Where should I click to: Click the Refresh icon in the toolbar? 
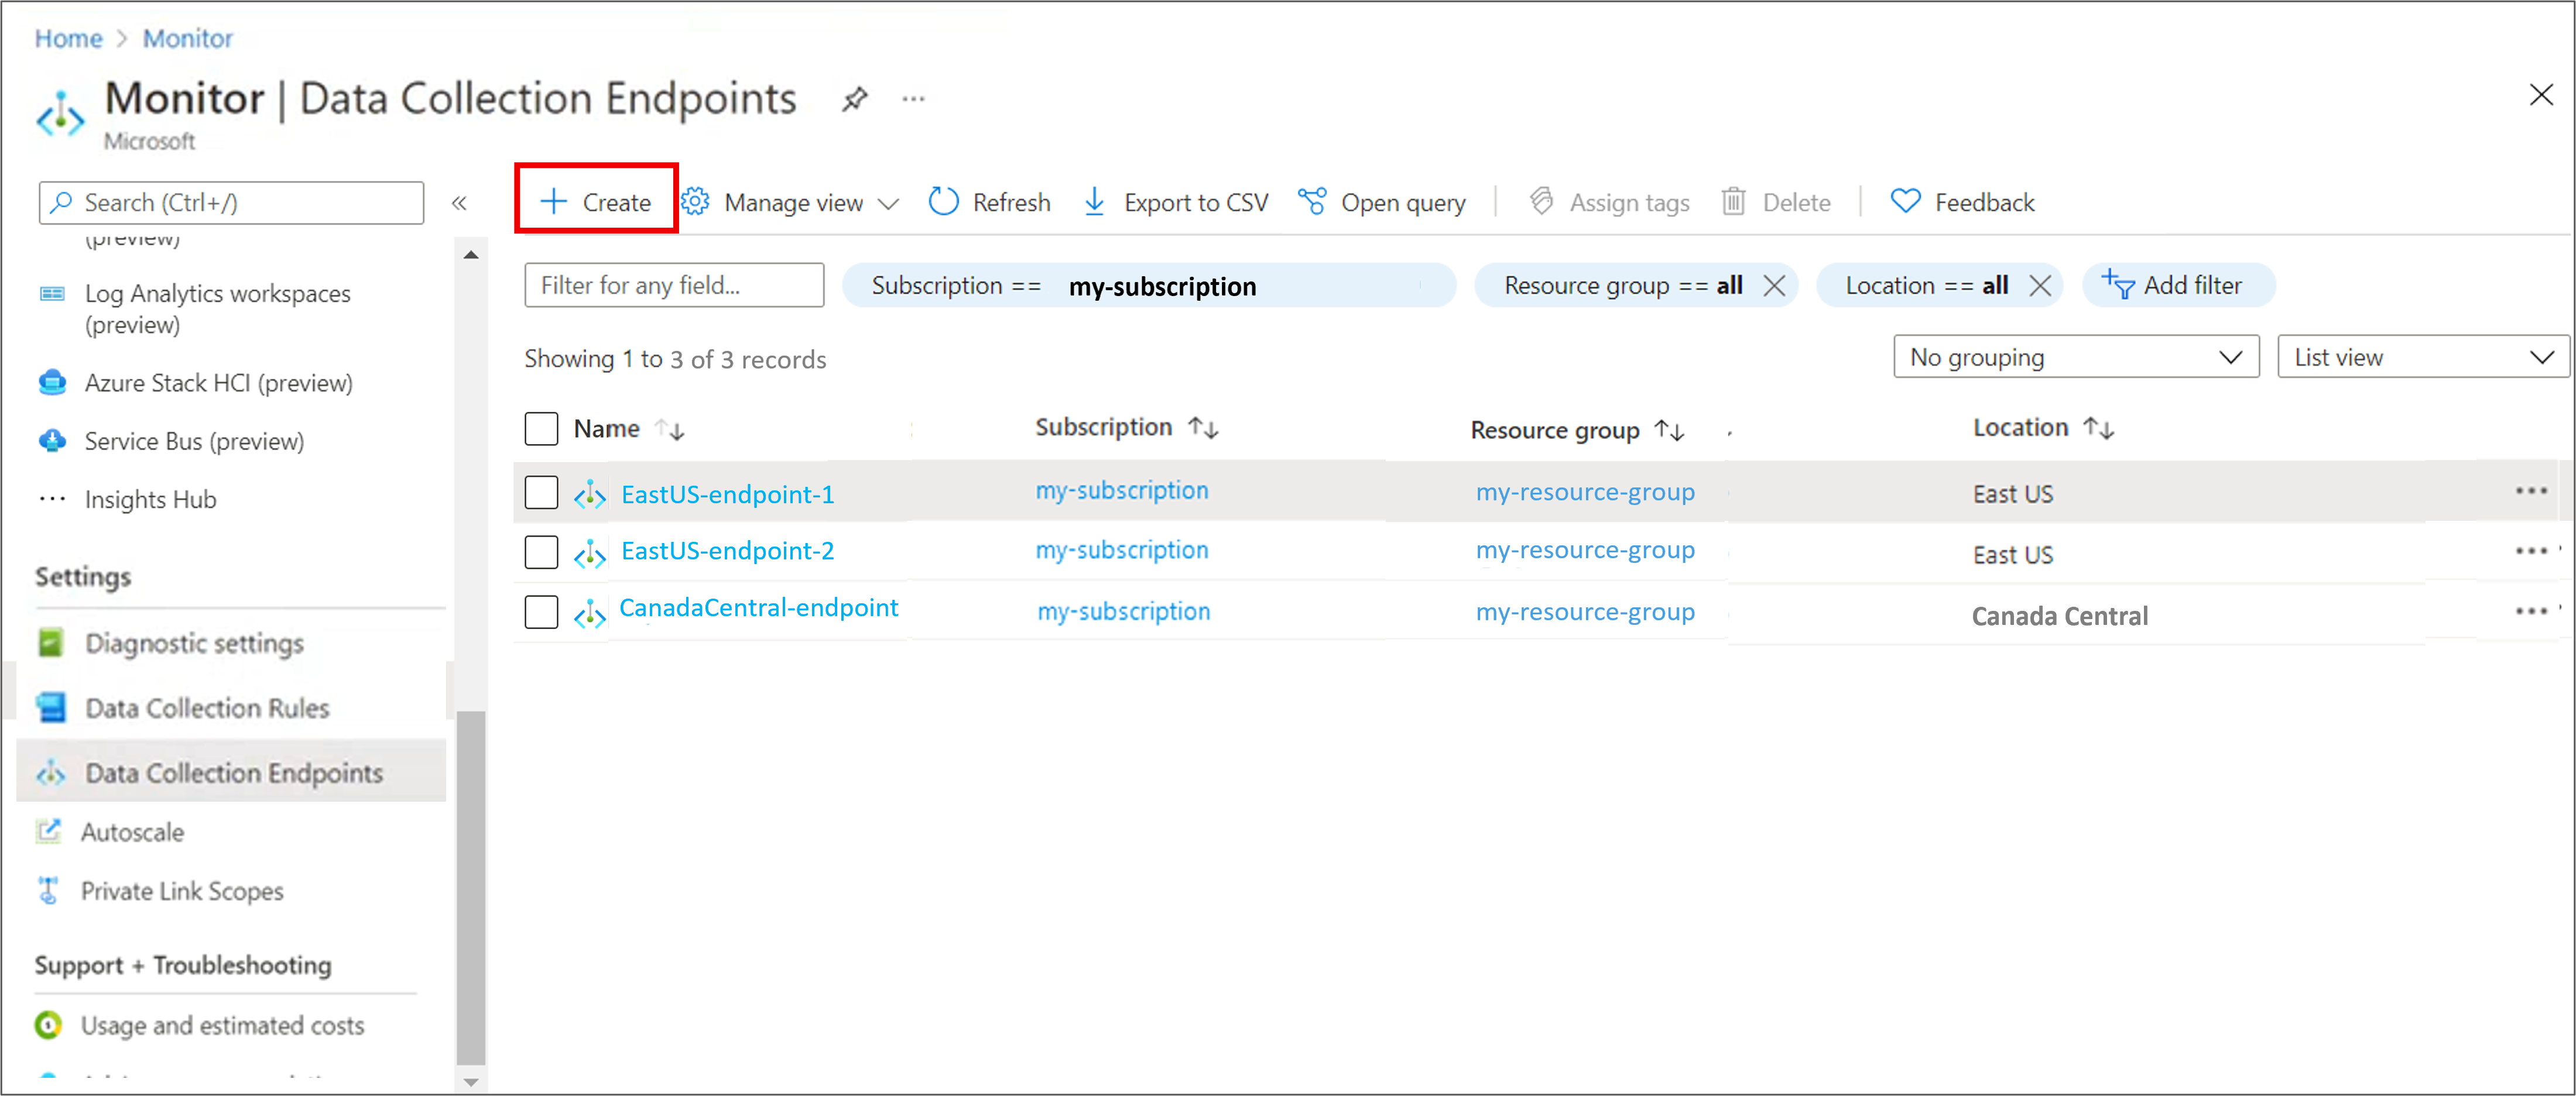coord(943,202)
